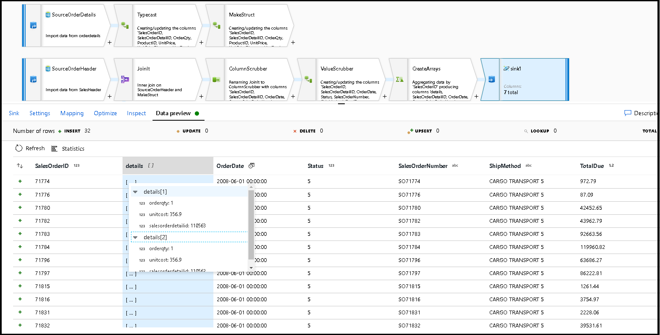Select the ColumnScrubber select transformation icon

(x=216, y=79)
